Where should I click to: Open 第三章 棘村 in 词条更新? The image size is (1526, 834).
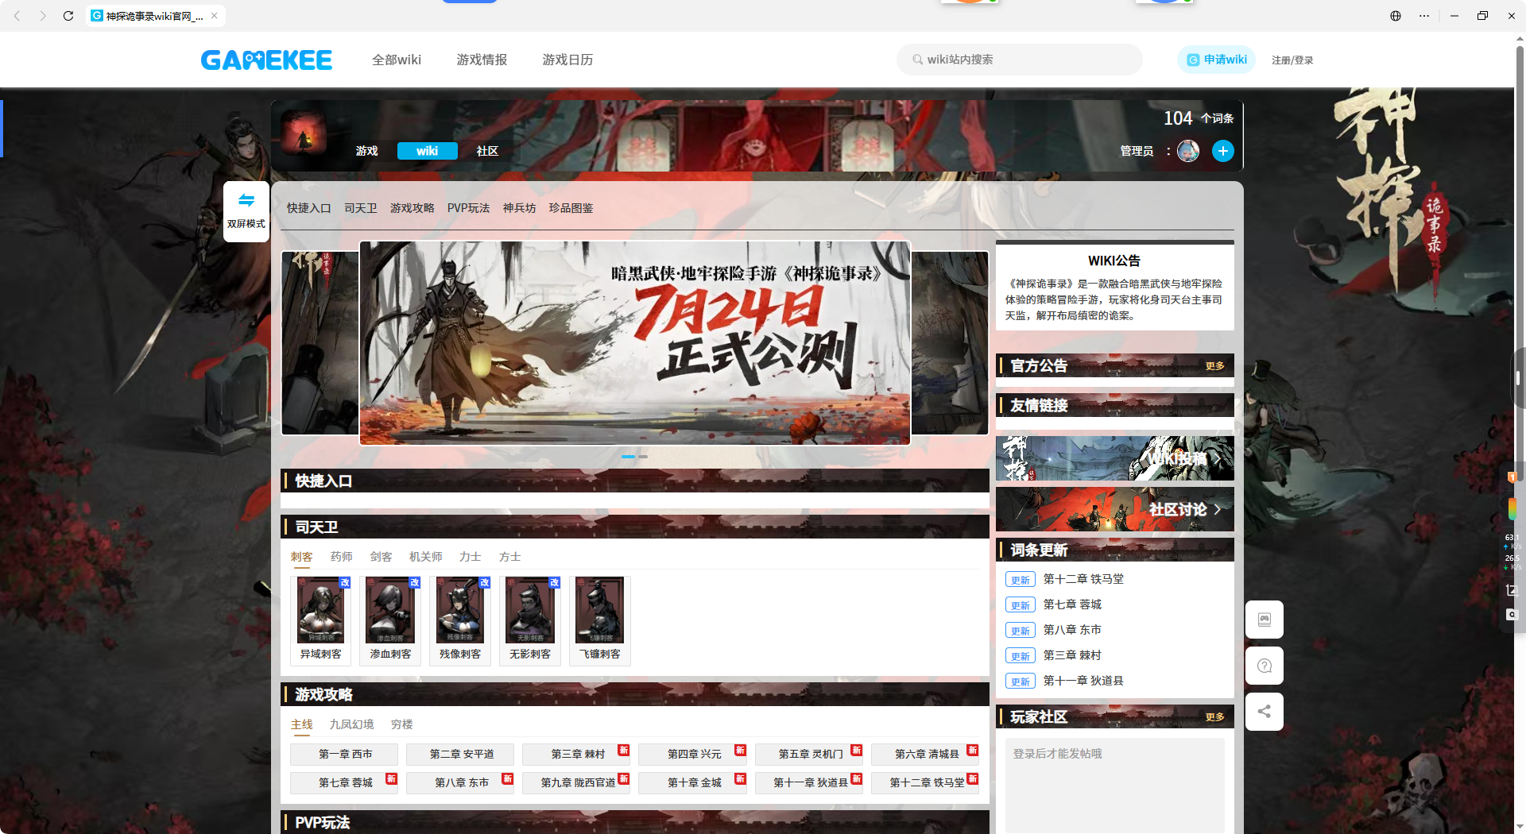1072,655
